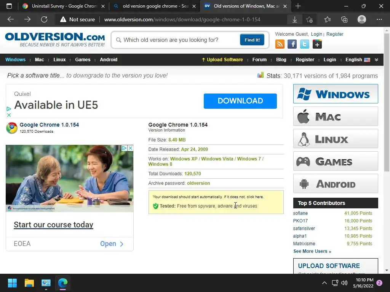Click Start our course today ad link
390x292 pixels.
point(53,225)
